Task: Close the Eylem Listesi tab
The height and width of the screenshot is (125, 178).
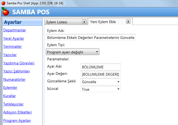Action: click(x=84, y=22)
